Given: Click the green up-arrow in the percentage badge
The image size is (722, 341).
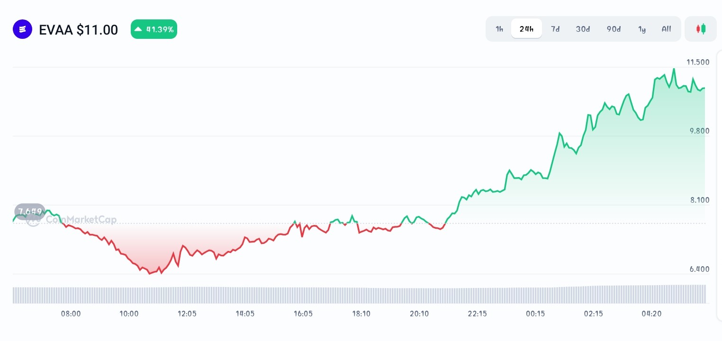Looking at the screenshot, I should pos(138,29).
